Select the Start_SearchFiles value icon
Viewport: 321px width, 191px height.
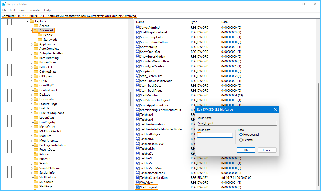(138, 76)
